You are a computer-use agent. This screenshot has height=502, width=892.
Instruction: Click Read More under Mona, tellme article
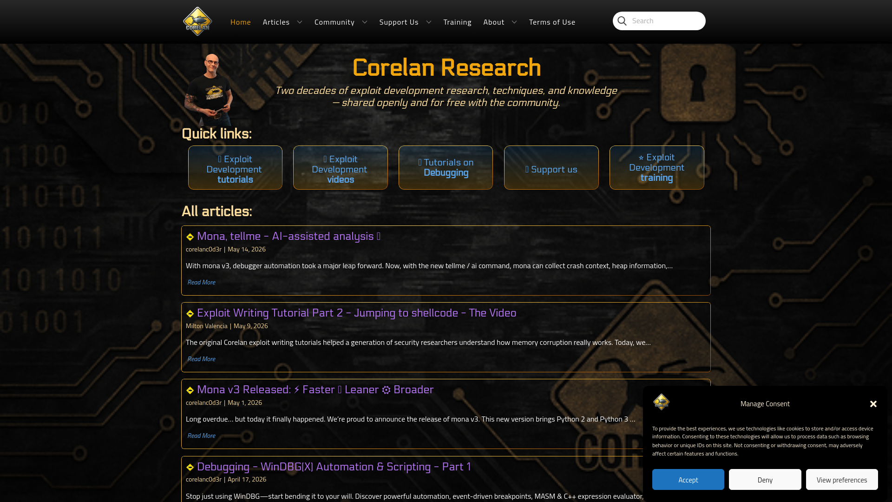(201, 282)
